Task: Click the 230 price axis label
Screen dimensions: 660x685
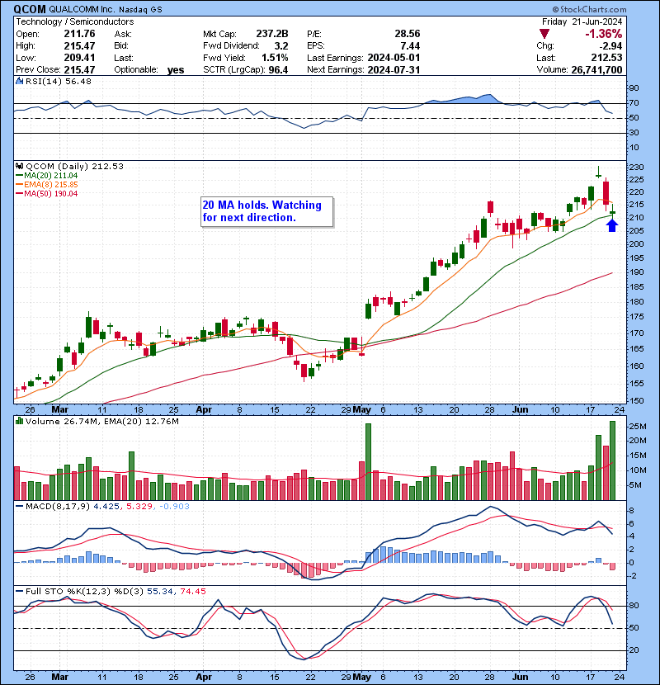Action: (636, 168)
